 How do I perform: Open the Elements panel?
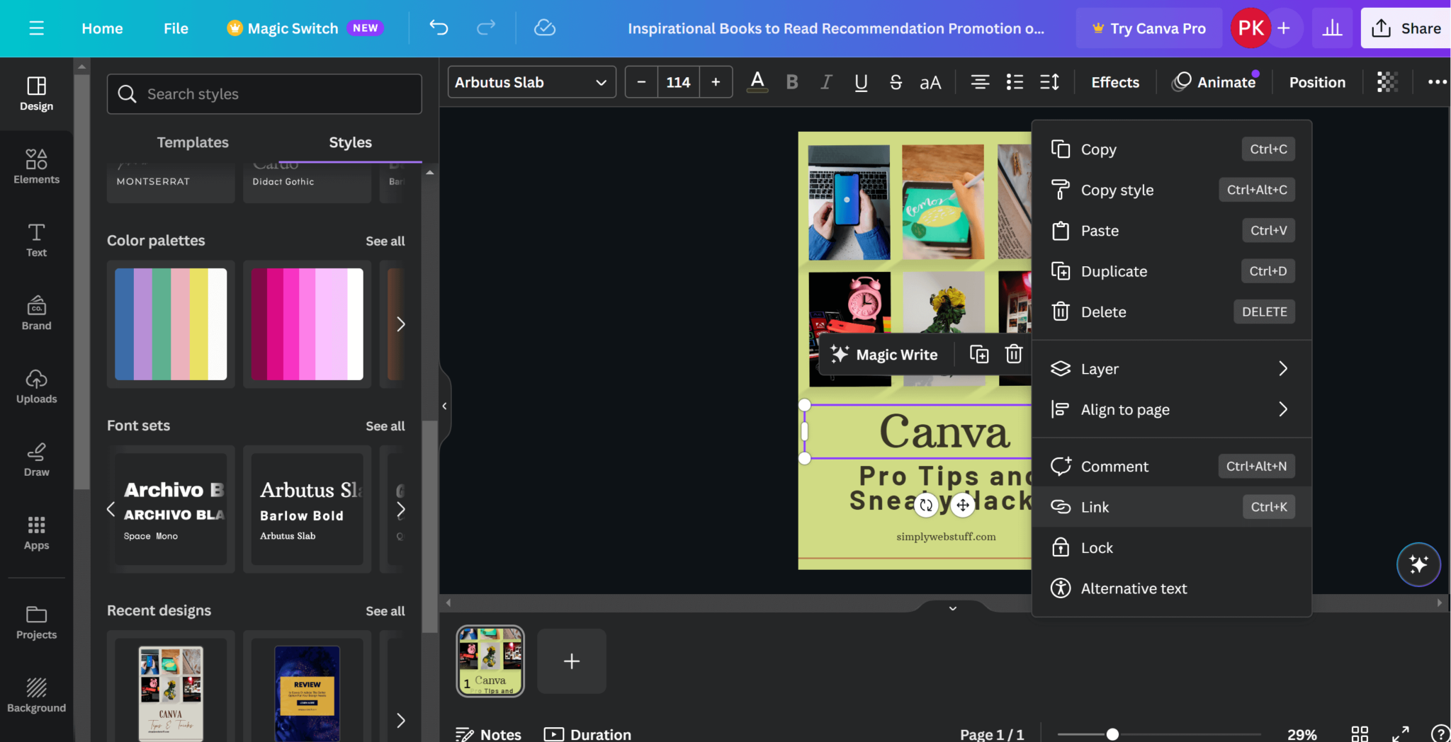click(x=36, y=166)
